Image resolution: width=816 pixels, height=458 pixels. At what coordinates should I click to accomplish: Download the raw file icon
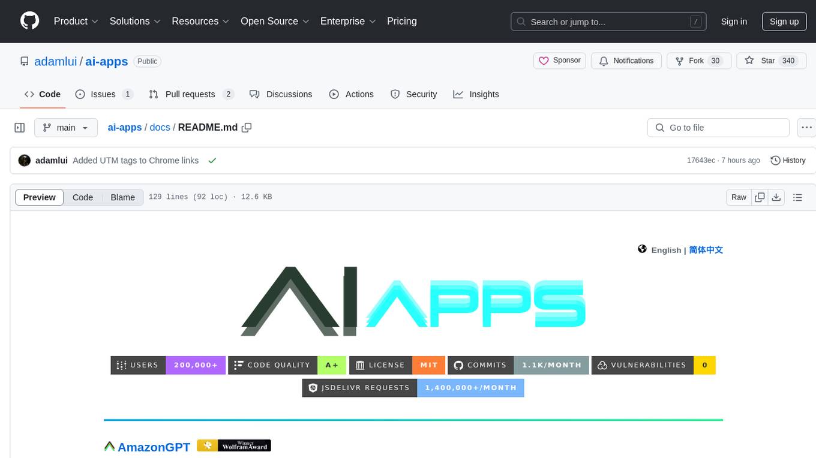[776, 197]
